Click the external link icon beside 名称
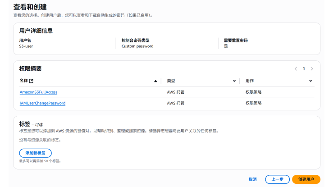The width and height of the screenshot is (333, 187). tap(31, 81)
